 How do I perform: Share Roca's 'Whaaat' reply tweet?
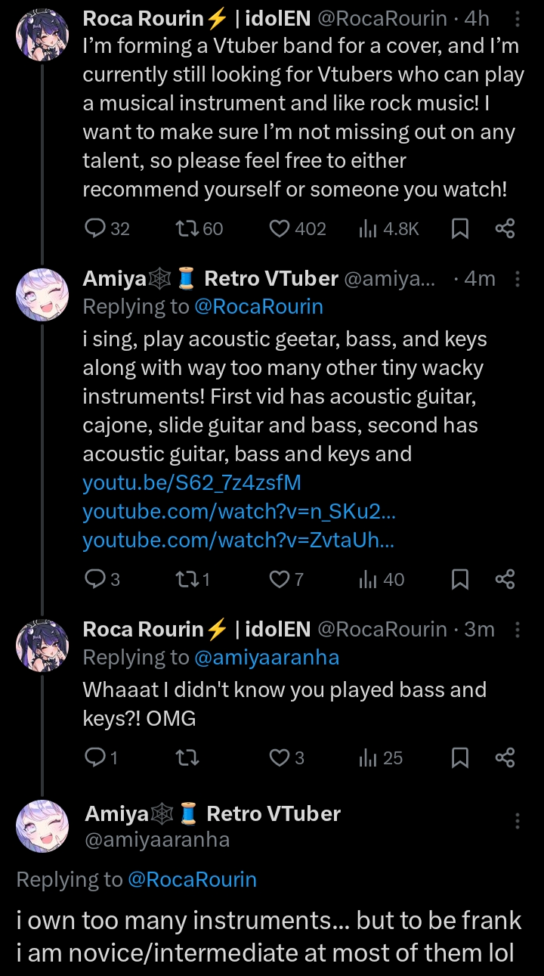[x=505, y=758]
